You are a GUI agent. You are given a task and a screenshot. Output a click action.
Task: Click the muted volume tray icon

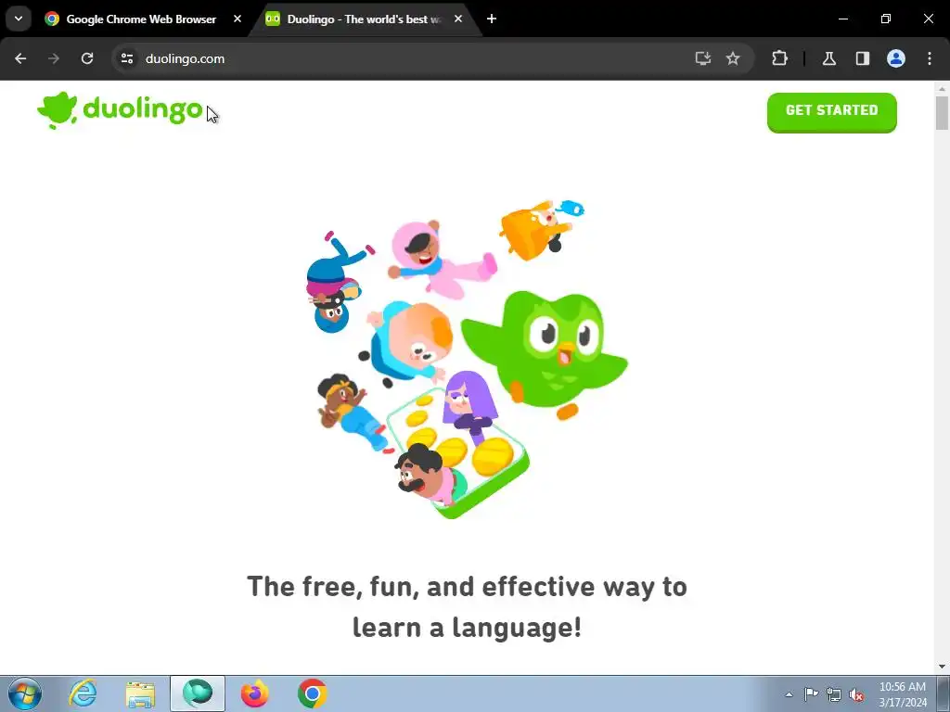856,694
